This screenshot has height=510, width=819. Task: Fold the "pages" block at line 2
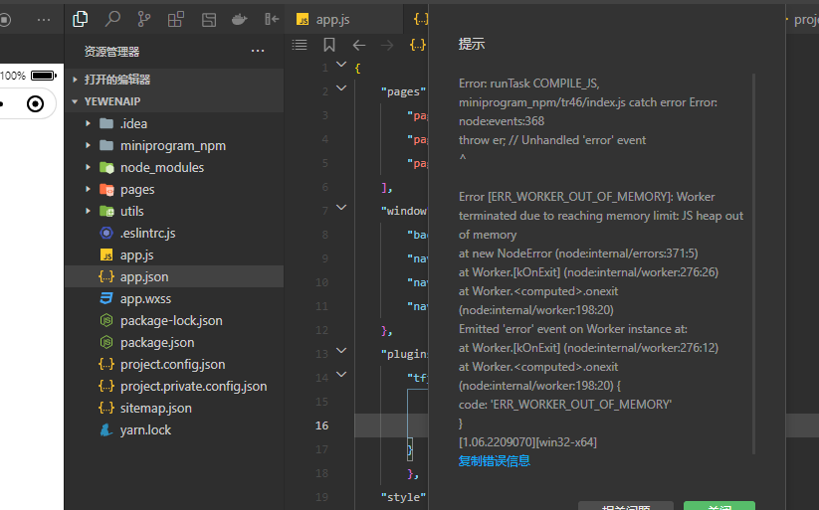click(x=341, y=88)
